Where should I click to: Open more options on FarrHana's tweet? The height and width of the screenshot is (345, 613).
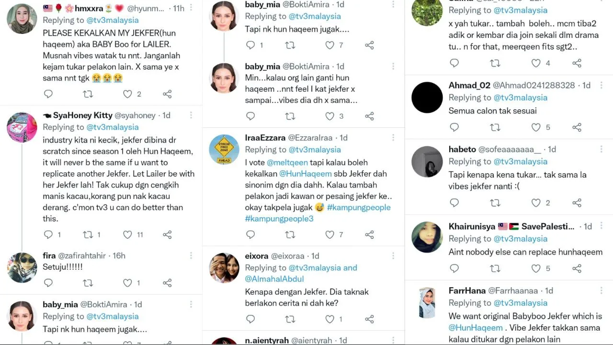601,291
